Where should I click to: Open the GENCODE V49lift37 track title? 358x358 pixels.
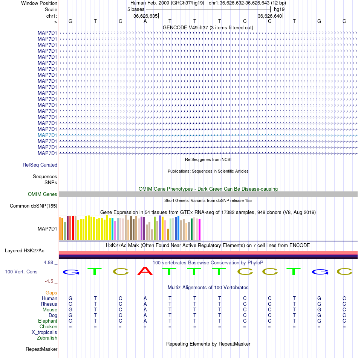(208, 27)
